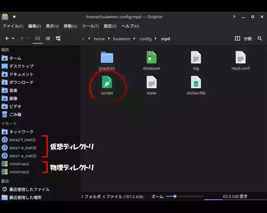Open the ヘルプ(H) menu
Image resolution: width=267 pixels, height=213 pixels.
130,26
